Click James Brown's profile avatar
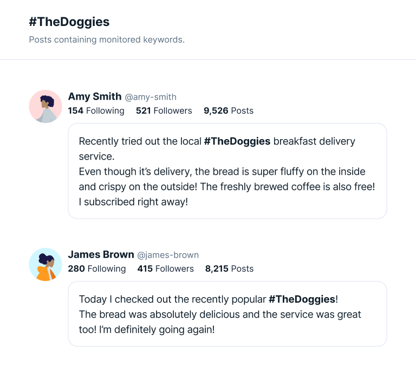 45,265
